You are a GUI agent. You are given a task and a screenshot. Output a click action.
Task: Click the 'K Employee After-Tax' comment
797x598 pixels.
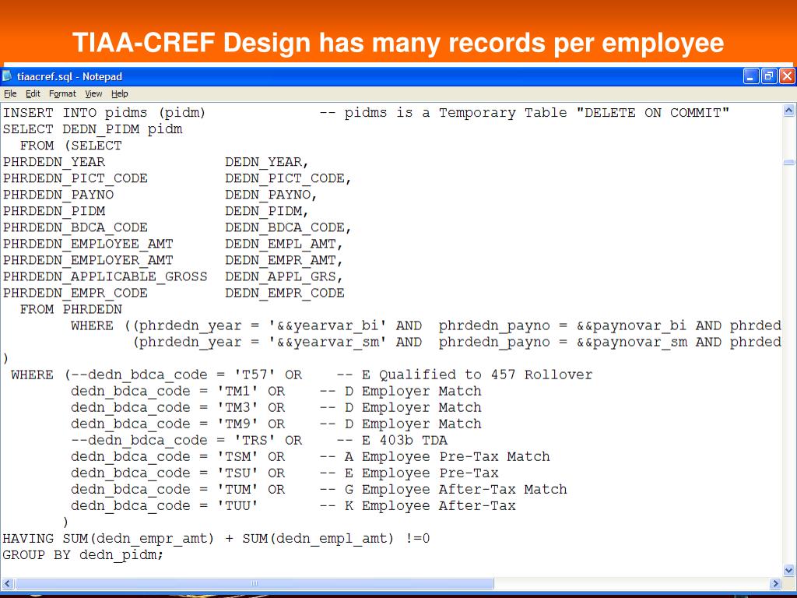click(430, 506)
